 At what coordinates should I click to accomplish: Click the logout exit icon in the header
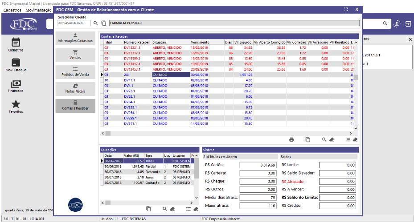click(408, 24)
